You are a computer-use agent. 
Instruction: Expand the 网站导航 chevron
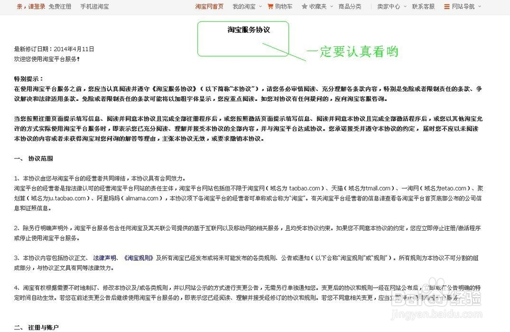[478, 7]
